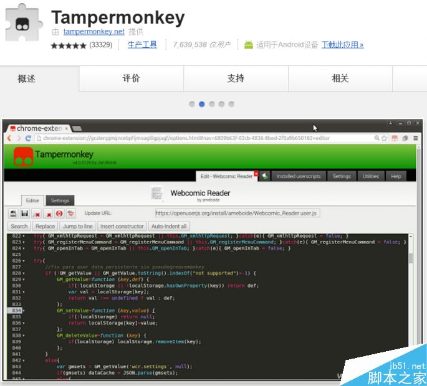Open the 生产工具 category link

click(142, 45)
